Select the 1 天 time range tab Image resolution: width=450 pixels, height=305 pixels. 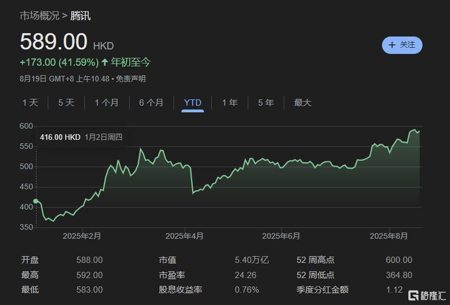(30, 102)
